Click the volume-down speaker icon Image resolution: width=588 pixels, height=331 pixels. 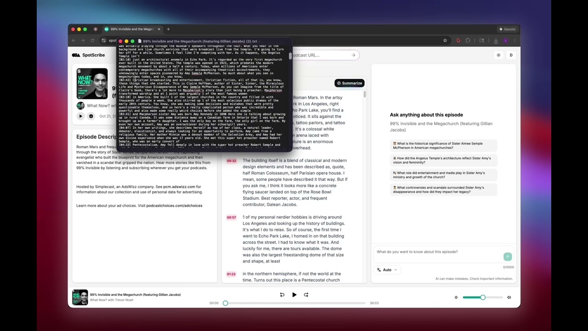456,297
